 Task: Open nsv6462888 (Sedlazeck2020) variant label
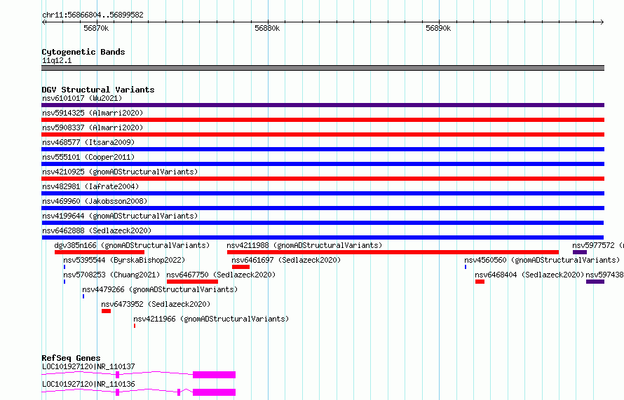[x=97, y=230]
